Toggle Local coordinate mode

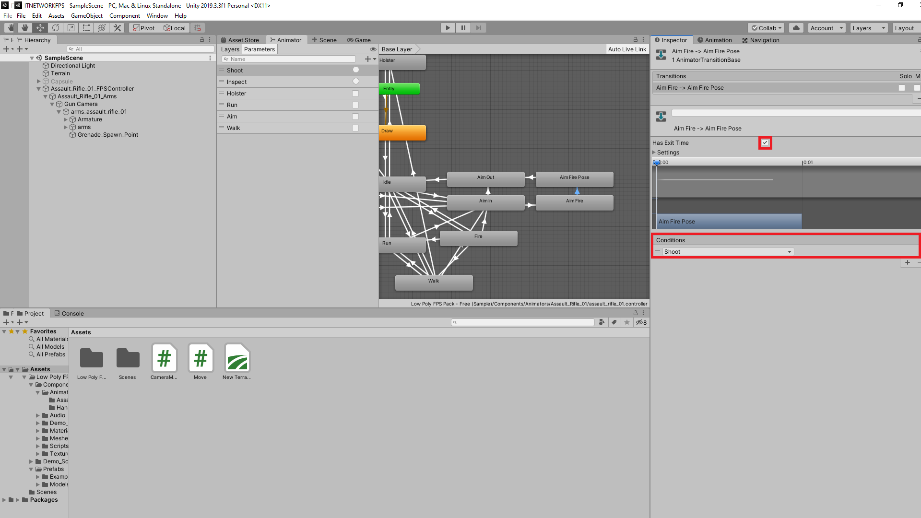click(x=174, y=27)
